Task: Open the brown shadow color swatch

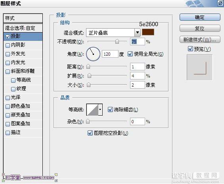Action: 148,32
